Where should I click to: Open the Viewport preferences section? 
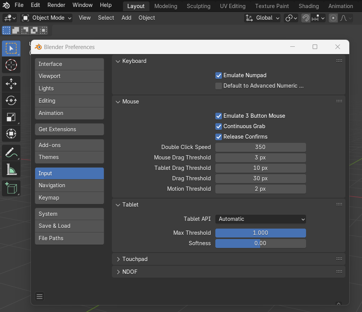[x=69, y=76]
